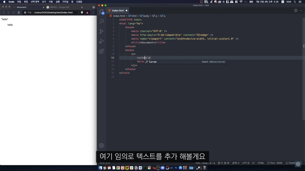Open the 편집 (Edit) menu
Image resolution: width=305 pixels, height=171 pixels.
click(26, 2)
